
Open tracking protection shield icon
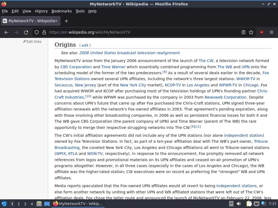[x=37, y=32]
